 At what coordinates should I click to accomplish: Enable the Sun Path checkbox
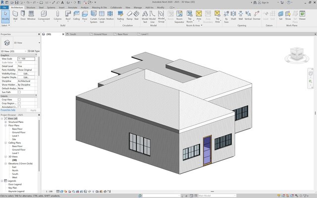click(19, 92)
